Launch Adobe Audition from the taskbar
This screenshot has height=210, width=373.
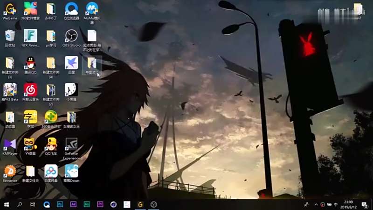[87, 204]
